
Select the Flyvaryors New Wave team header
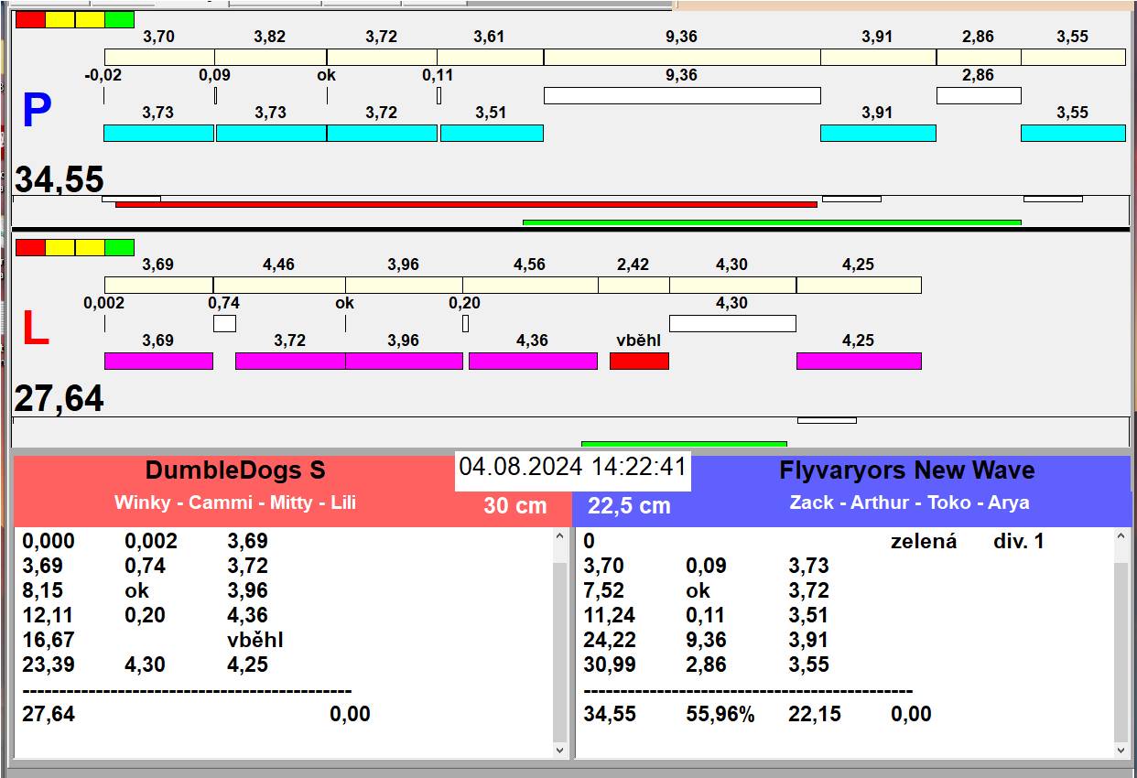(x=906, y=470)
